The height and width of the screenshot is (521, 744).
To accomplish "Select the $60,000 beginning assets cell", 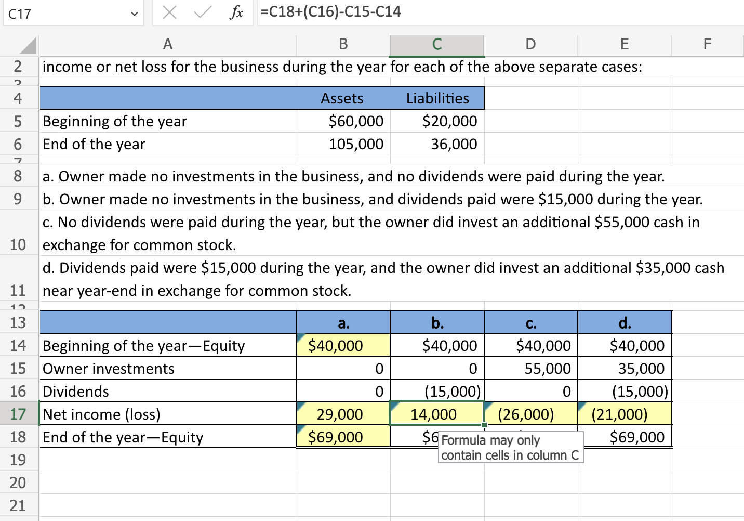I will click(343, 121).
